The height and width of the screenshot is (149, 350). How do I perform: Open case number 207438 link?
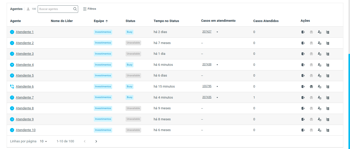pos(207,65)
